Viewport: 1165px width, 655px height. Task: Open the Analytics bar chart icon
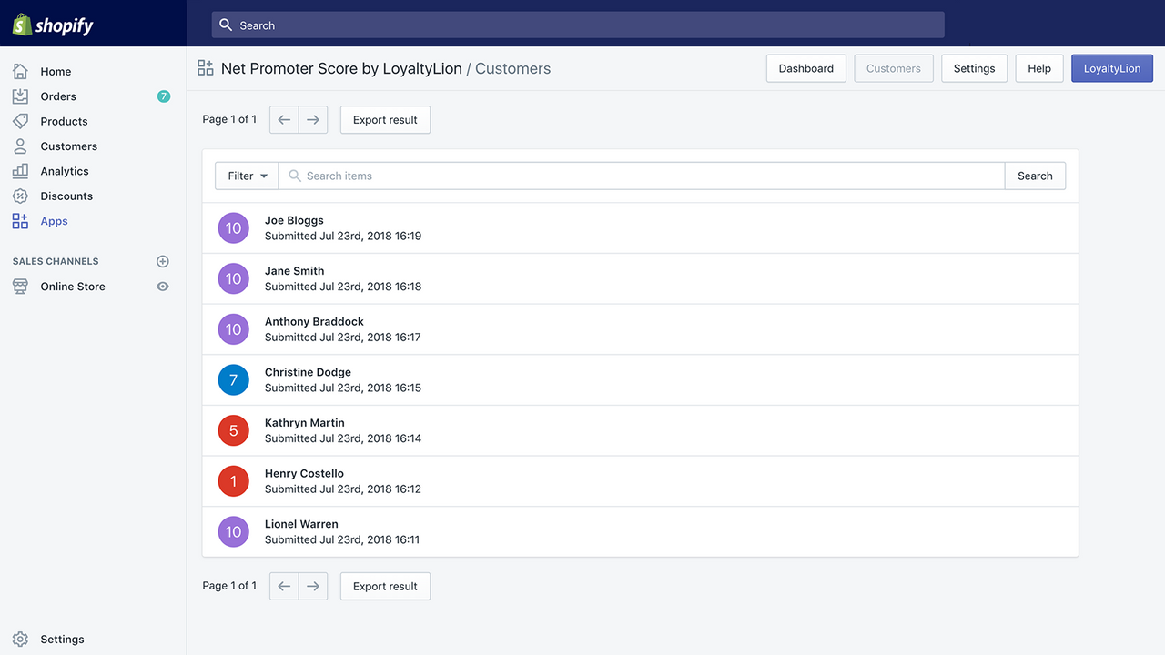[20, 171]
